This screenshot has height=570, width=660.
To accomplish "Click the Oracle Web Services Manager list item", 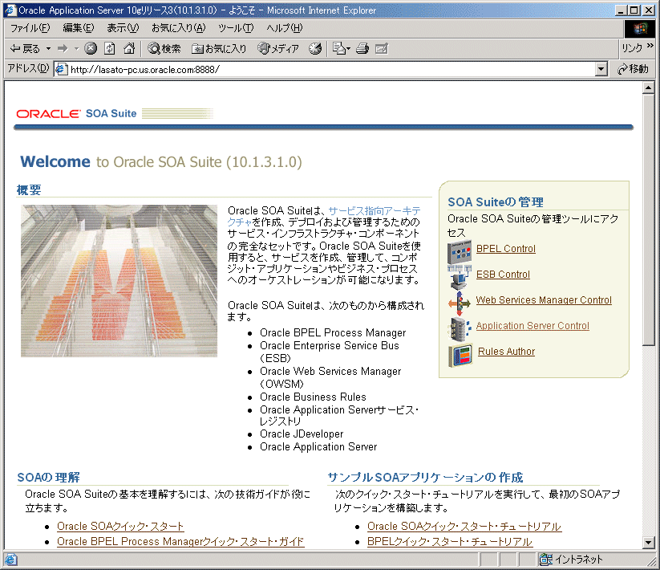I will point(330,377).
